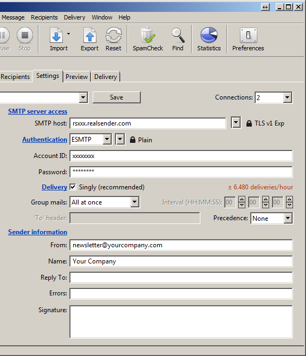
Task: Open the settings profile dropdown beside Save
Action: coord(83,97)
